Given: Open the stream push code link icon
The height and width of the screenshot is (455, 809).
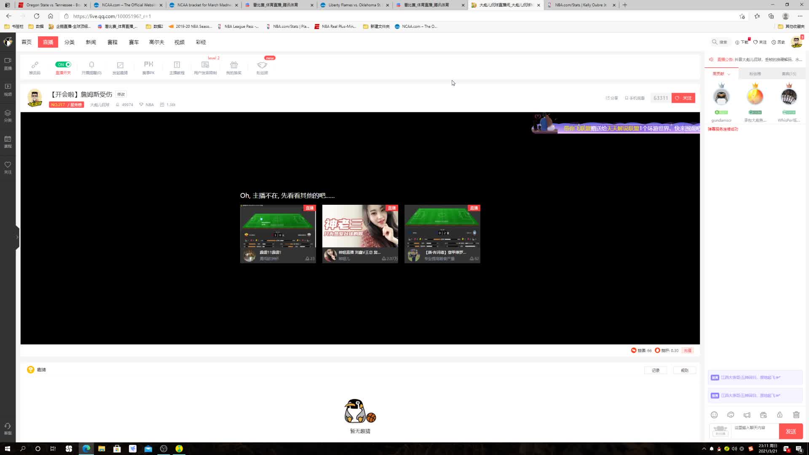Looking at the screenshot, I should point(35,65).
